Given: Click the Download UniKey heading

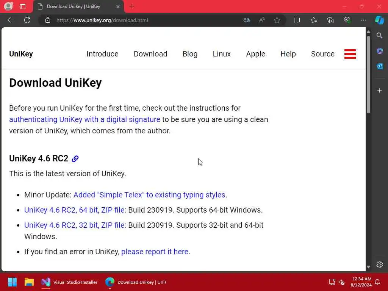Looking at the screenshot, I should pyautogui.click(x=55, y=83).
